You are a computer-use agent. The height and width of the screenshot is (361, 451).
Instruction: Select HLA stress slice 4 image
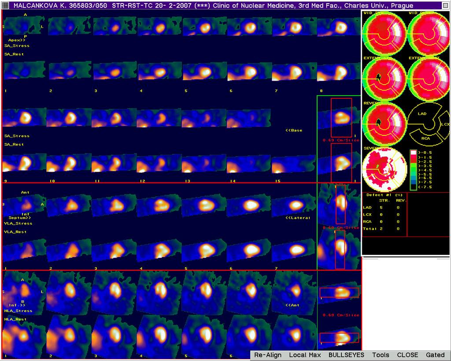(x=159, y=292)
